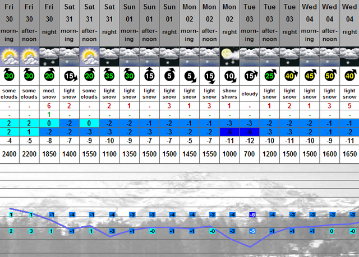
Task: Click the freezing level value 2400
Action: coord(9,154)
